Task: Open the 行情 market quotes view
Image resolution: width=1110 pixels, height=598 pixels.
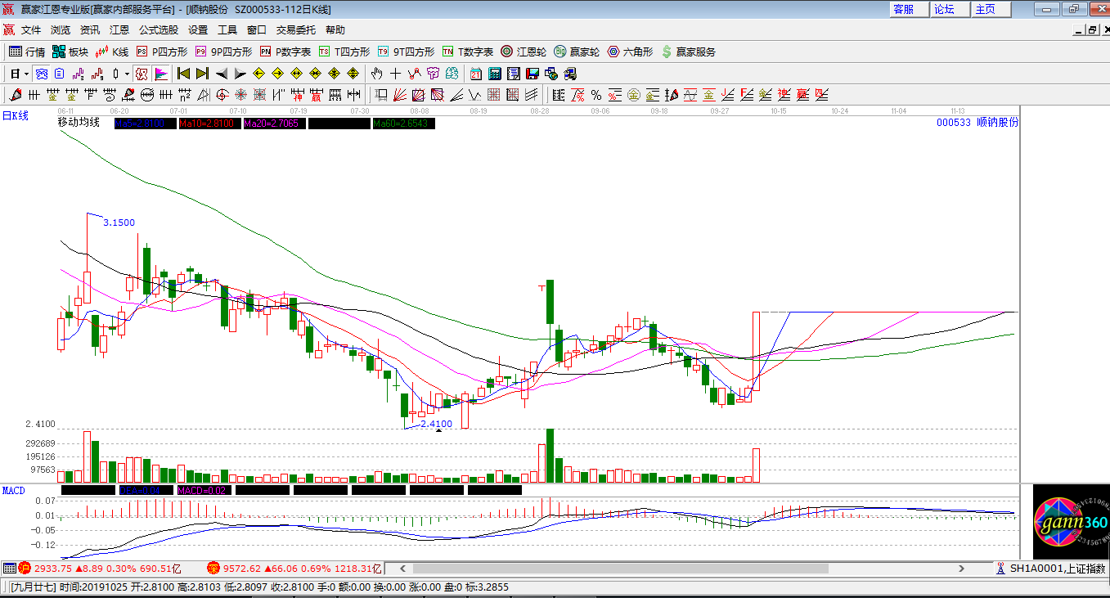Action: 26,52
